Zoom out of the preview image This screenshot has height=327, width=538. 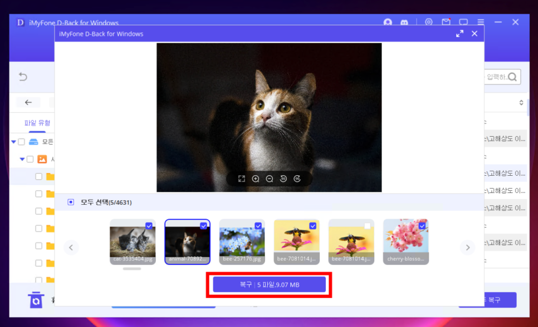[x=270, y=179]
